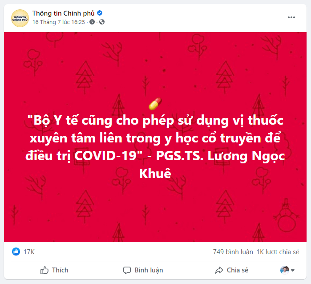311x284 pixels.
Task: View 1K lượt chia sẻ shares
Action: [x=278, y=252]
